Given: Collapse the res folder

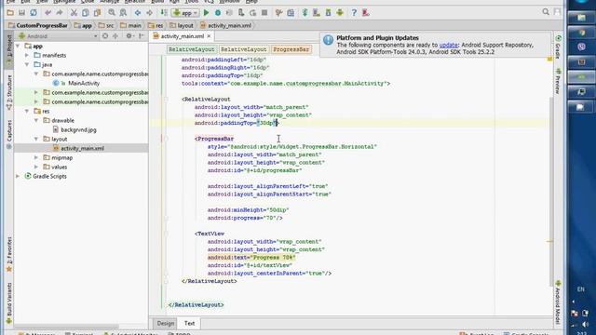Looking at the screenshot, I should 27,111.
